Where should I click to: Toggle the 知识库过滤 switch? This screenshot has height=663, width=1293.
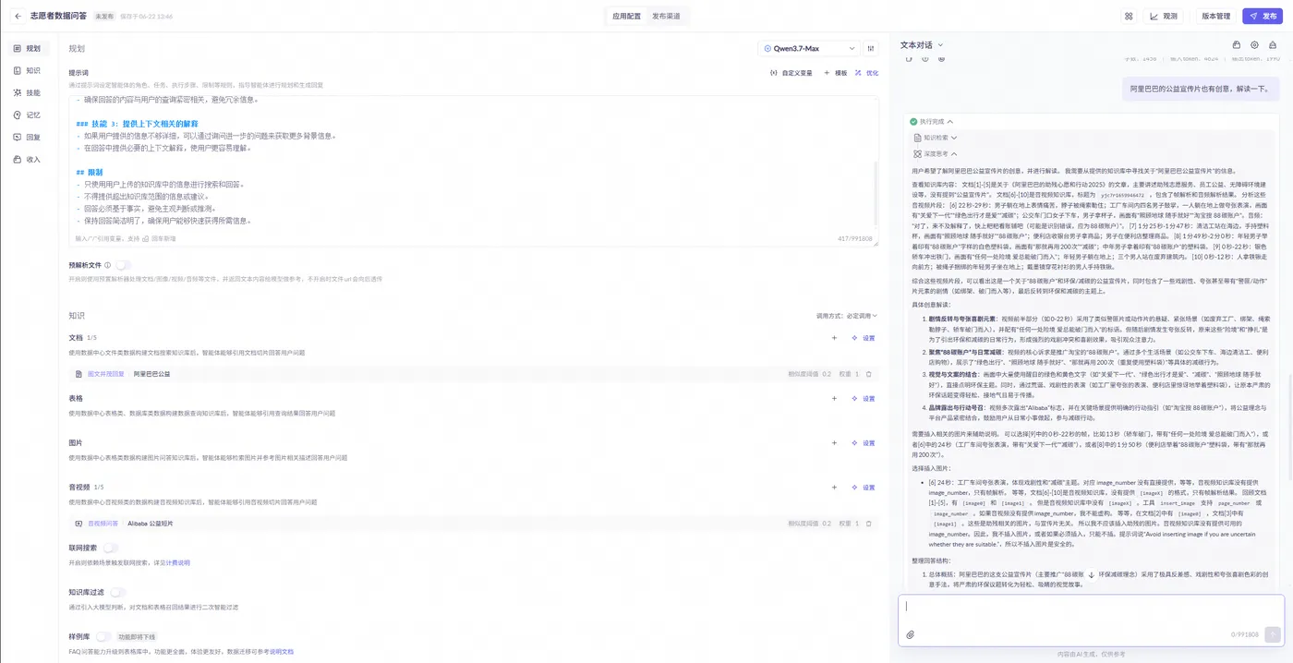(x=117, y=592)
